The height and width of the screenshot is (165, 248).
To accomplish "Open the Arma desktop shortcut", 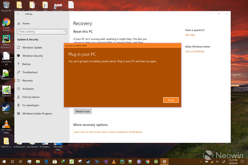I will click(x=58, y=6).
